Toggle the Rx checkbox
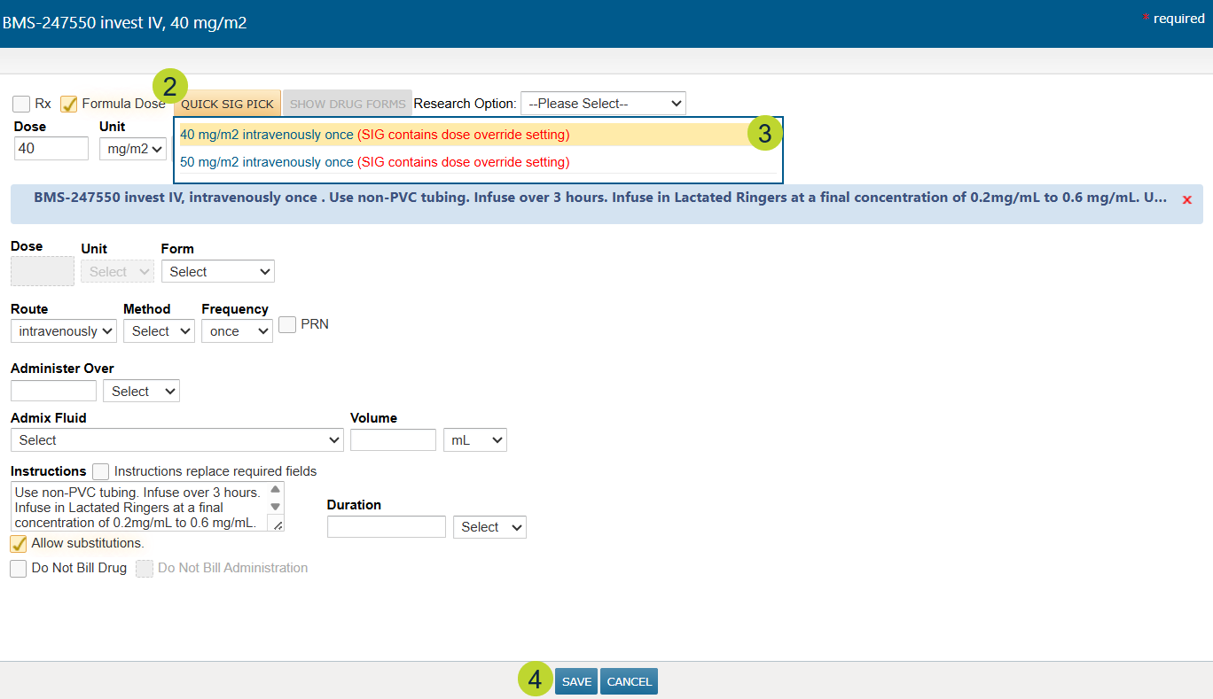The width and height of the screenshot is (1213, 699). (x=21, y=105)
